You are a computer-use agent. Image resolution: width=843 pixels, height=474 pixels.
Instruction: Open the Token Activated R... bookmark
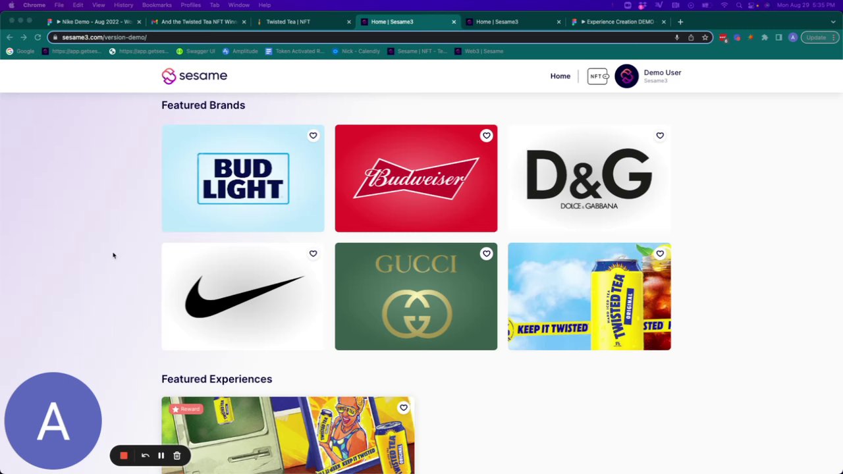pos(294,51)
